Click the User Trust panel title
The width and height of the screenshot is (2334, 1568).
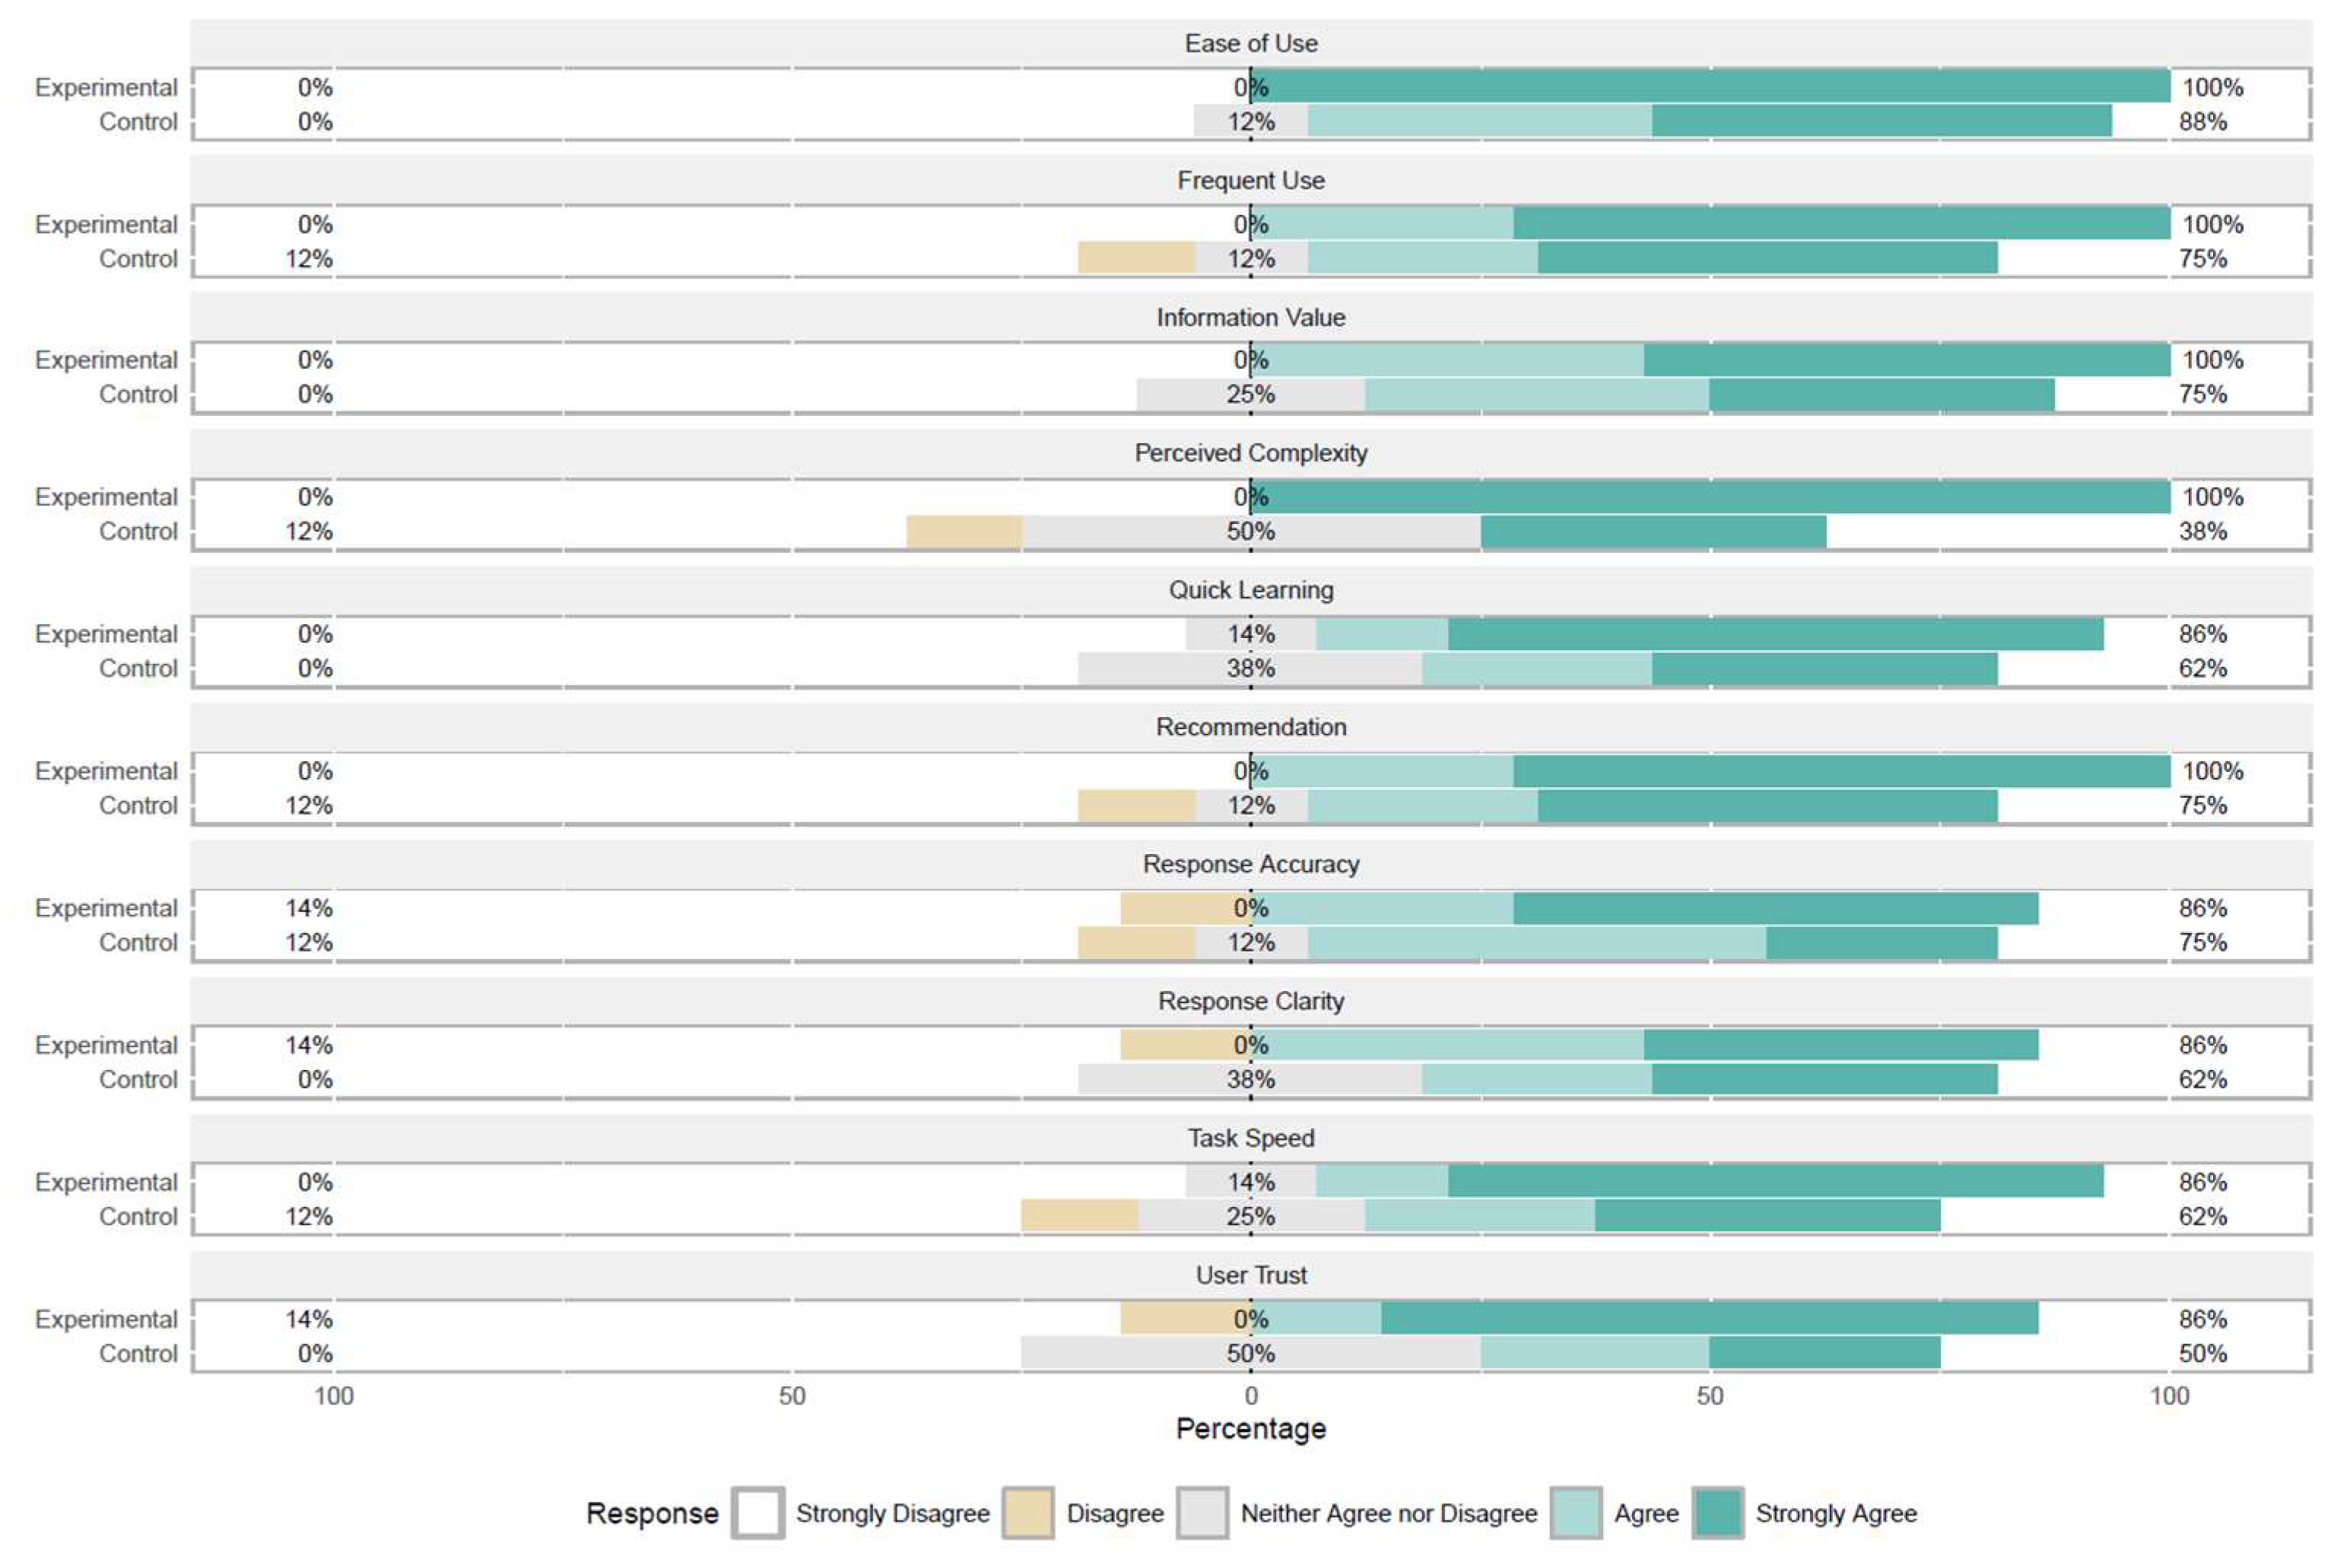tap(1250, 1275)
